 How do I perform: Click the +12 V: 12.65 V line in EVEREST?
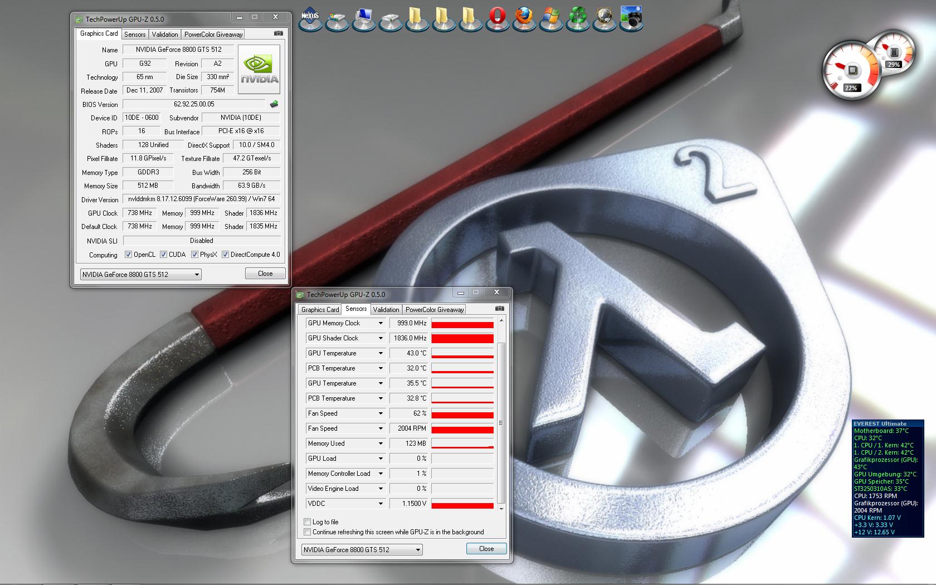pos(874,532)
